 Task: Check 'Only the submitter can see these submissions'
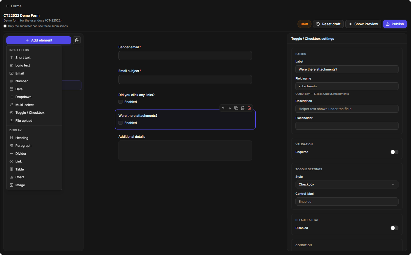point(5,26)
